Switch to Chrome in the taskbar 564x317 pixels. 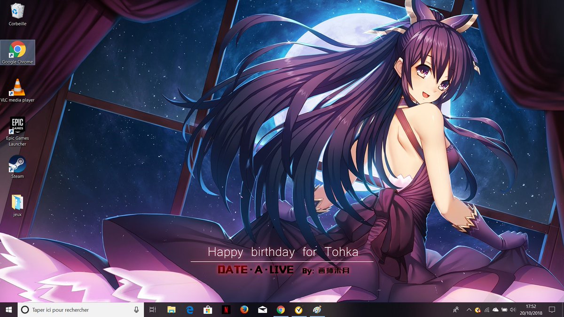tap(281, 309)
